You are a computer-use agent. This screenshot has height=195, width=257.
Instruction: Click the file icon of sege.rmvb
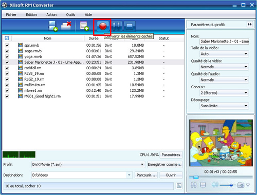pos(20,51)
